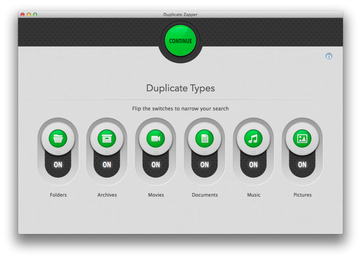This screenshot has height=259, width=361.
Task: Click the Pictures text label
Action: pos(302,195)
